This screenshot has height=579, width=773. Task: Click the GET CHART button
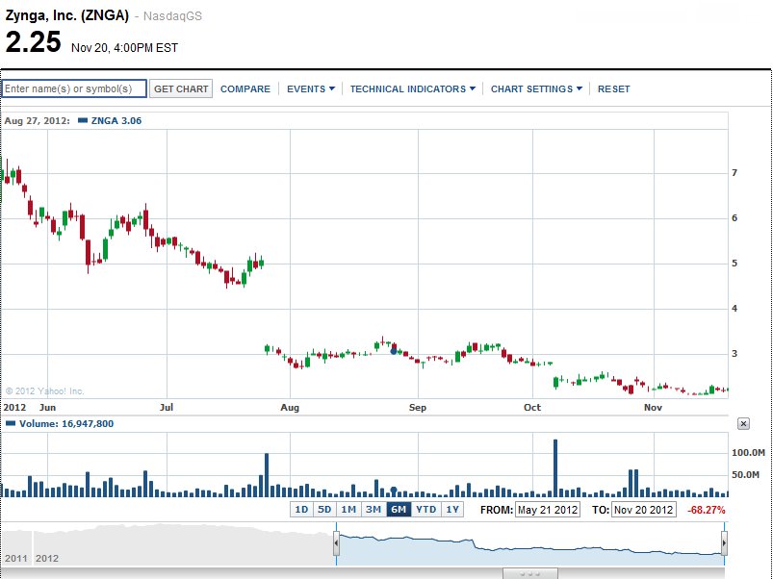coord(181,88)
